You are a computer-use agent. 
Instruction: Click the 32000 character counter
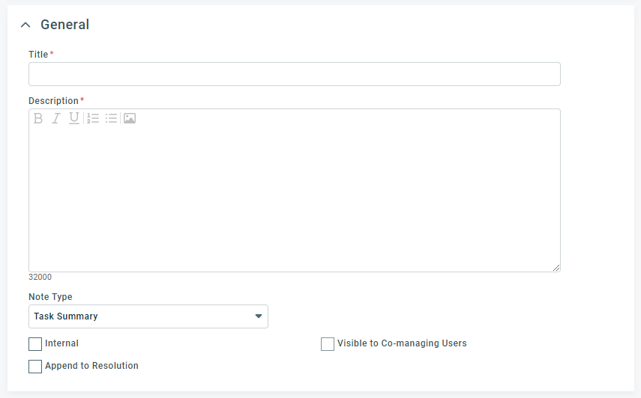click(40, 277)
